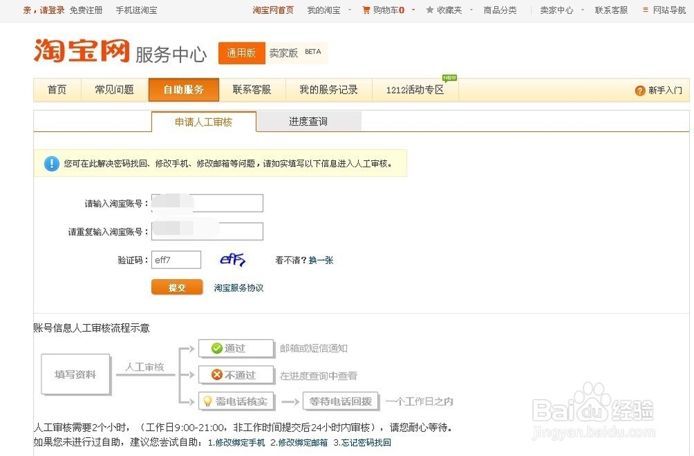Click the favorites star icon
The image size is (694, 456).
click(430, 10)
